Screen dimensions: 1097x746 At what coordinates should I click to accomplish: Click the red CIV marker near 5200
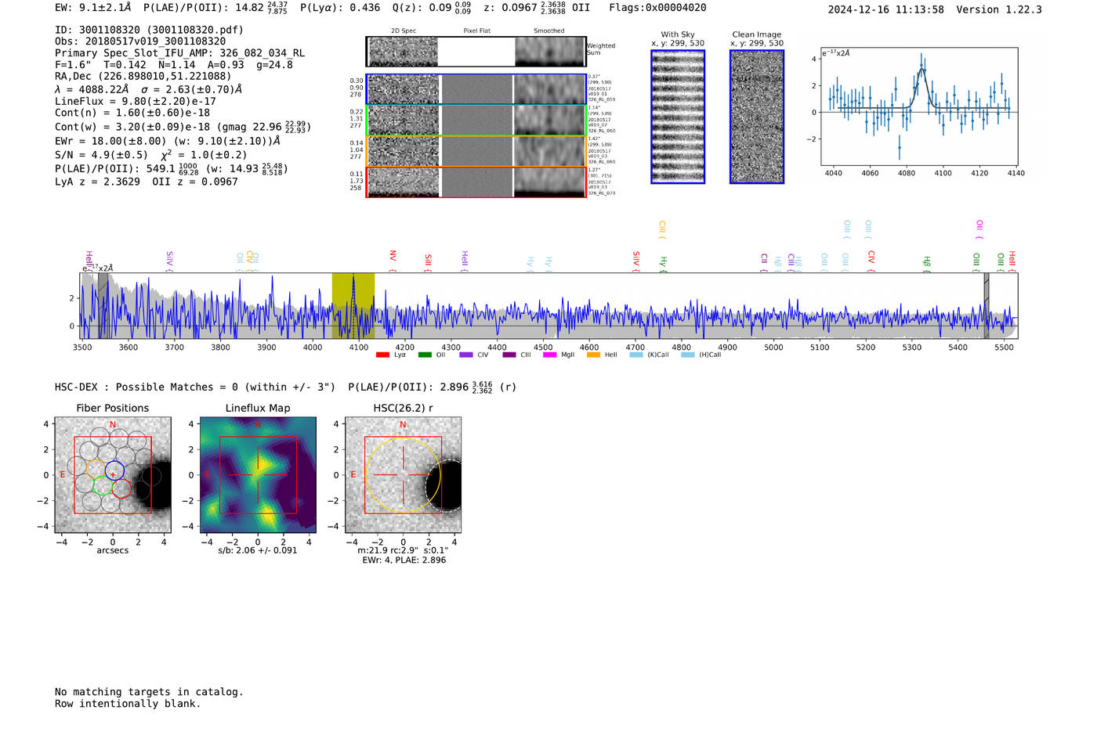click(871, 261)
